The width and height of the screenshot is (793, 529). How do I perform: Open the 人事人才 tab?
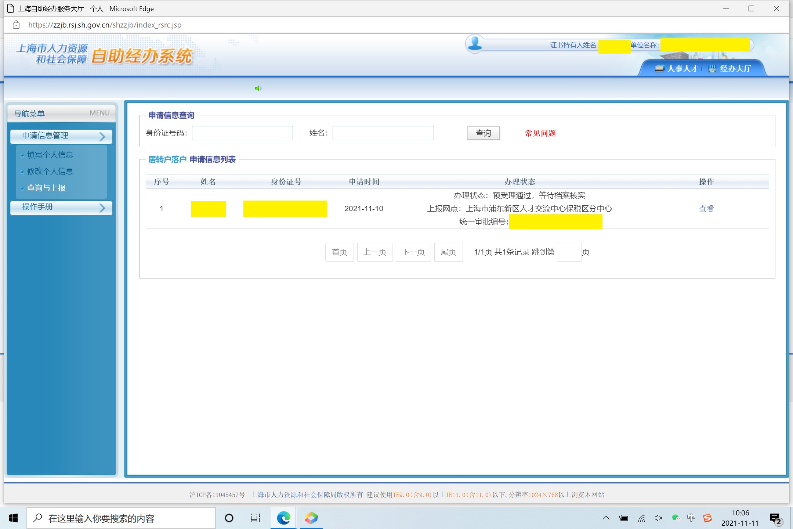[677, 68]
